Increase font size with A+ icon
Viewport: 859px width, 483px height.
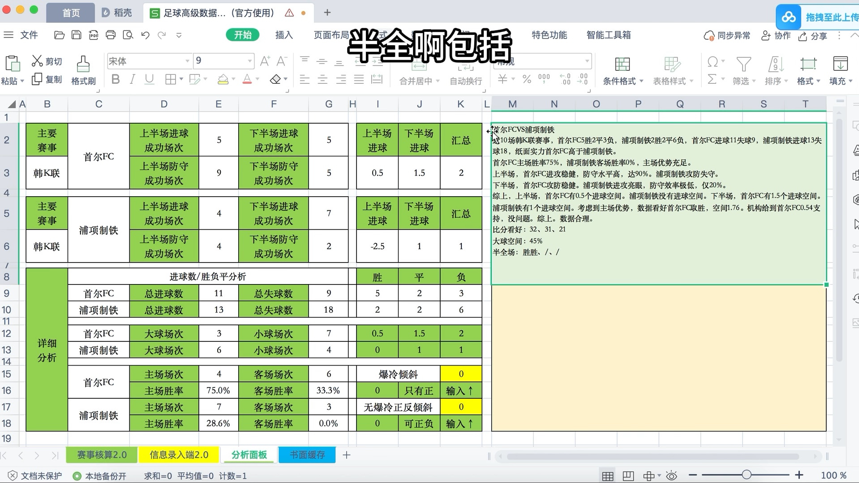click(x=265, y=61)
